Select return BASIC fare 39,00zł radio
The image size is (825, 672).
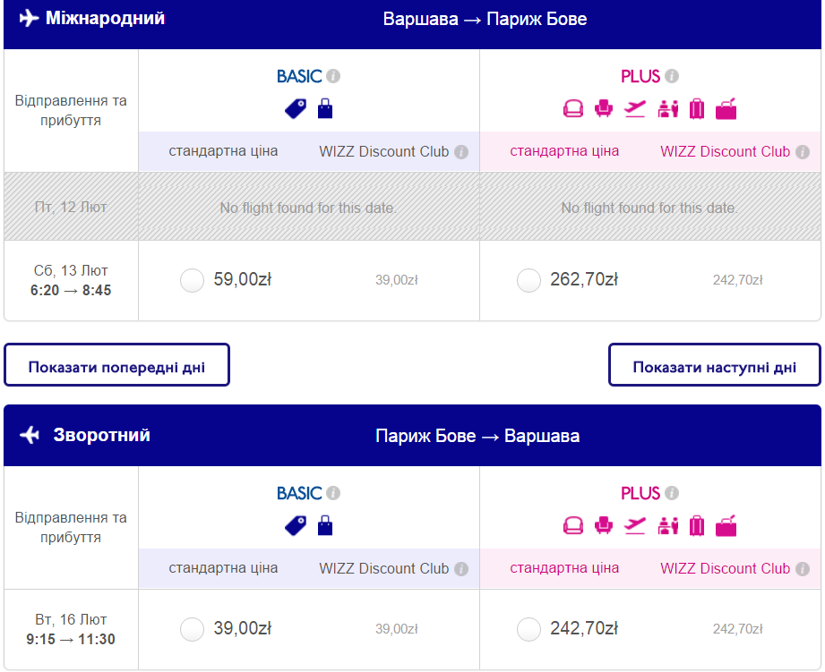(193, 630)
